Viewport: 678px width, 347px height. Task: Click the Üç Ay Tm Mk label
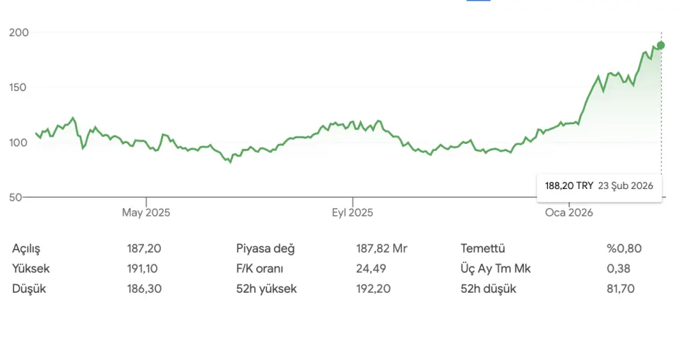(x=494, y=268)
